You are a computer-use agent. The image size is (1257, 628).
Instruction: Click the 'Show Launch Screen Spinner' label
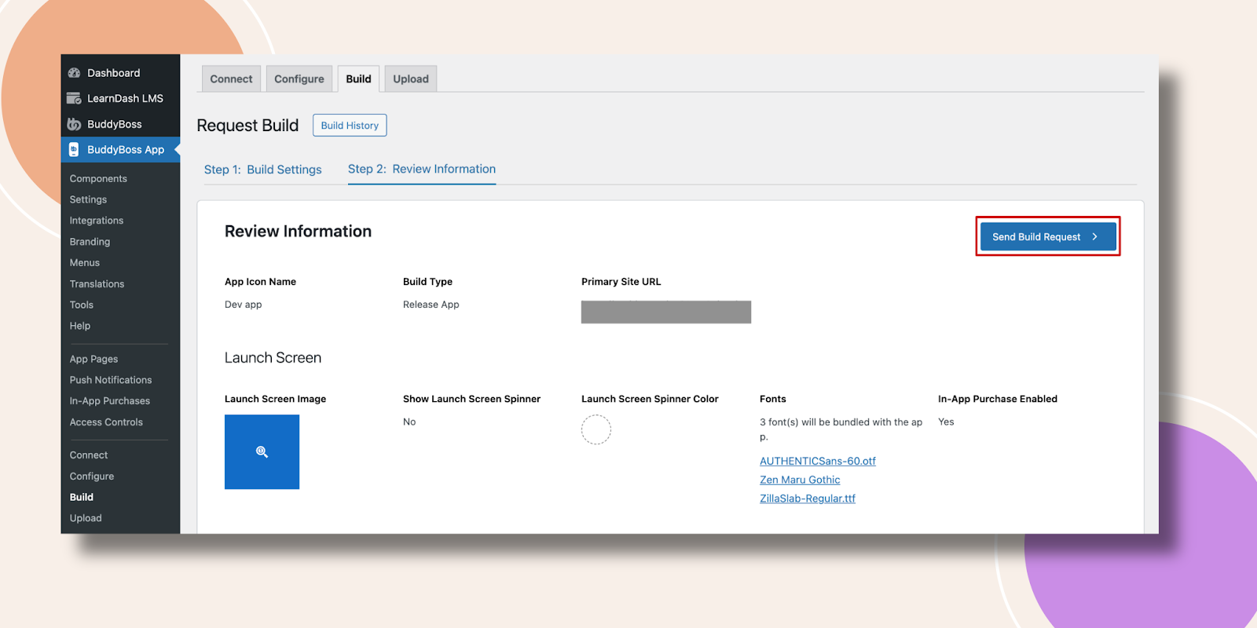point(472,399)
